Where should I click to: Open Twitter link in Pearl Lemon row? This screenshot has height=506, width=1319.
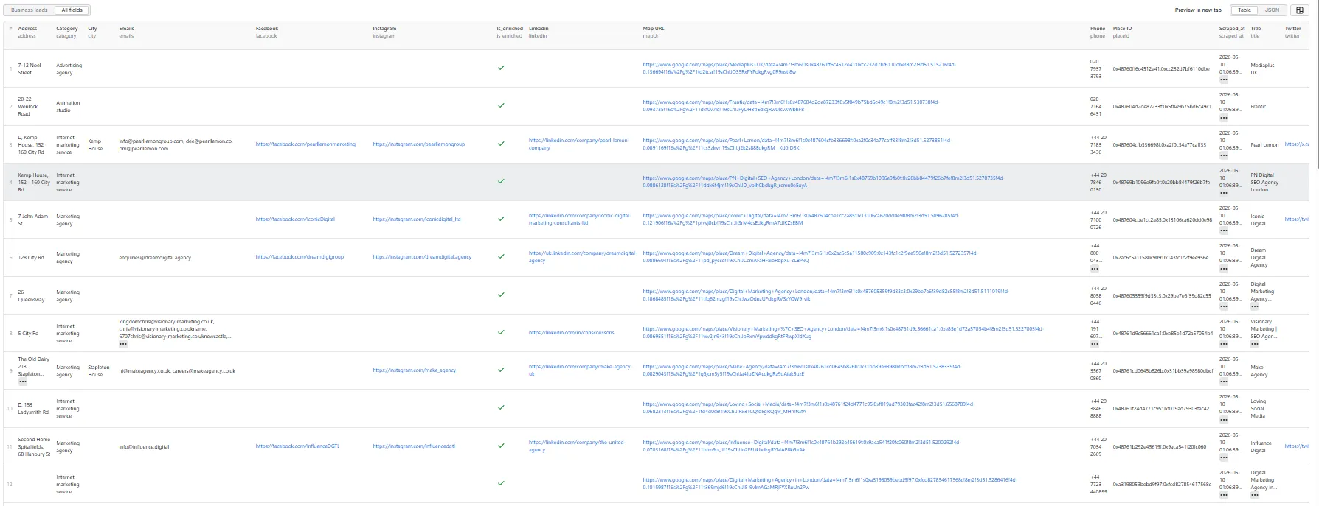pos(1297,144)
